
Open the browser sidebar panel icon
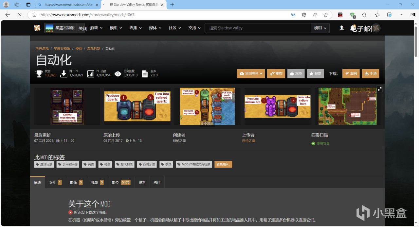coord(412,15)
